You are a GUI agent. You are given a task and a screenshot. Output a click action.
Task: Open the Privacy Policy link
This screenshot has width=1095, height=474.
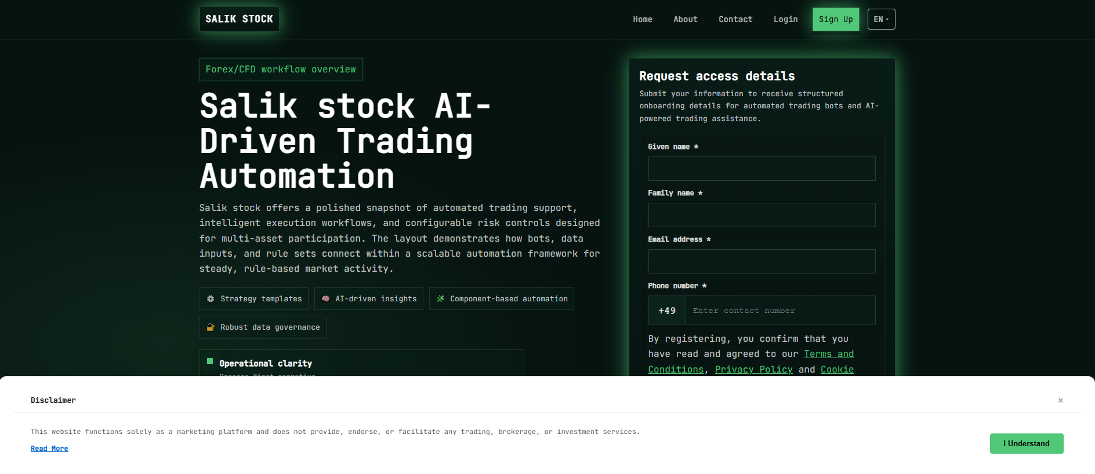click(753, 369)
